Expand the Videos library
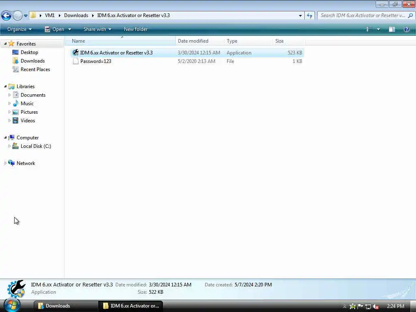The width and height of the screenshot is (416, 312). point(10,120)
